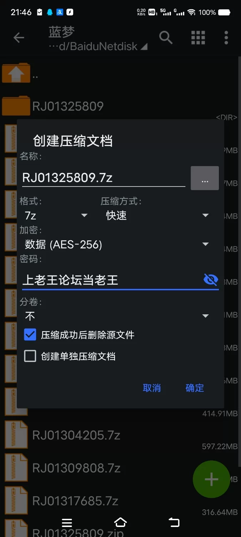
Task: Go up with the parent folder icon
Action: [x=16, y=73]
